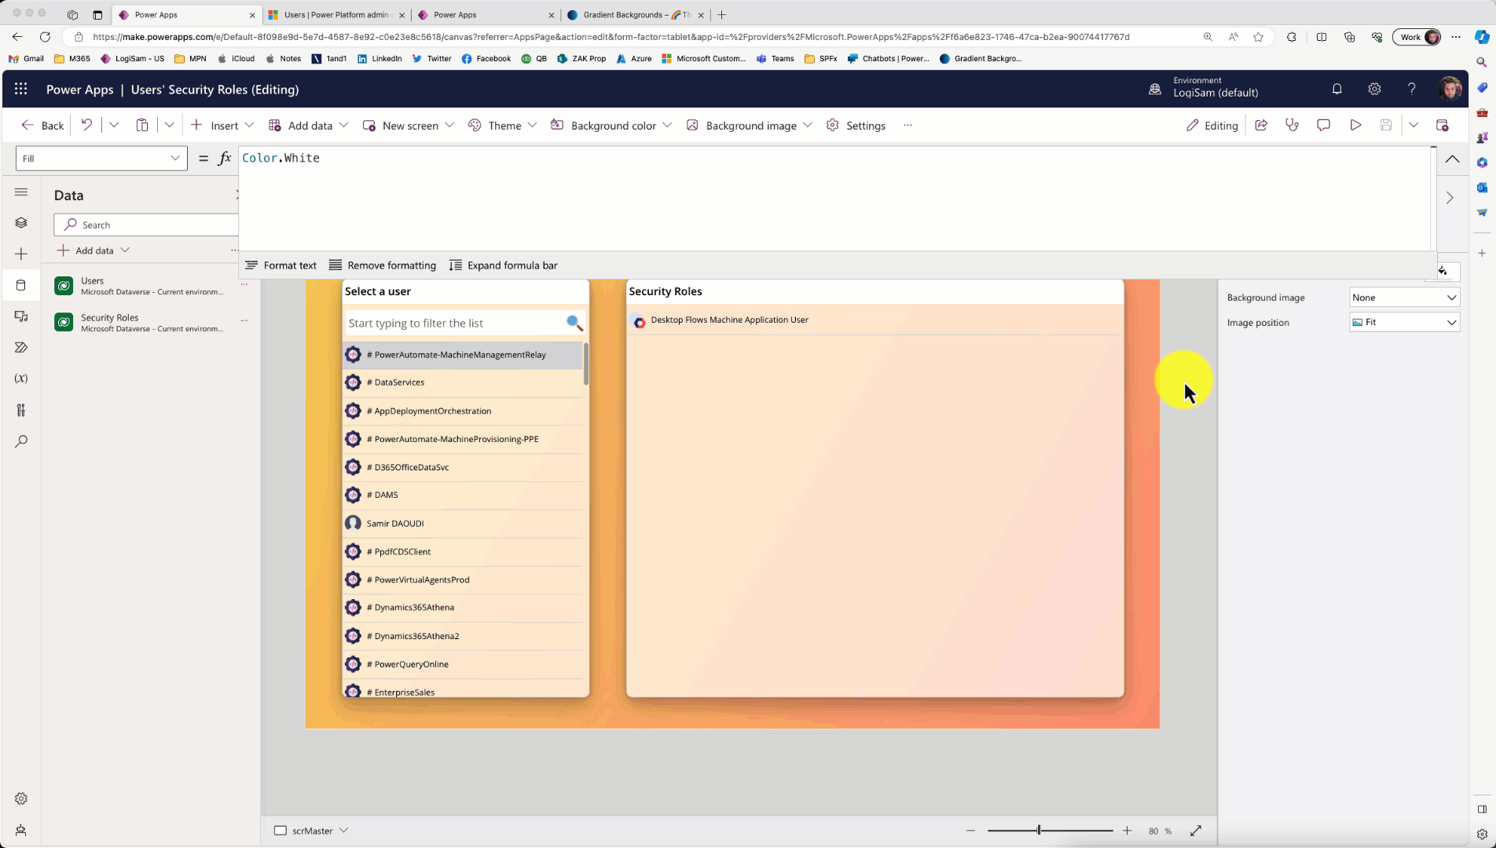
Task: Click Remove formatting
Action: [382, 265]
